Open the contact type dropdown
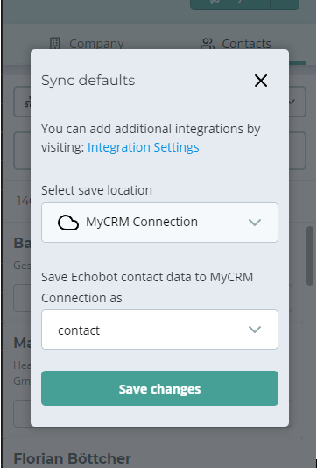Image resolution: width=317 pixels, height=468 pixels. coord(159,330)
